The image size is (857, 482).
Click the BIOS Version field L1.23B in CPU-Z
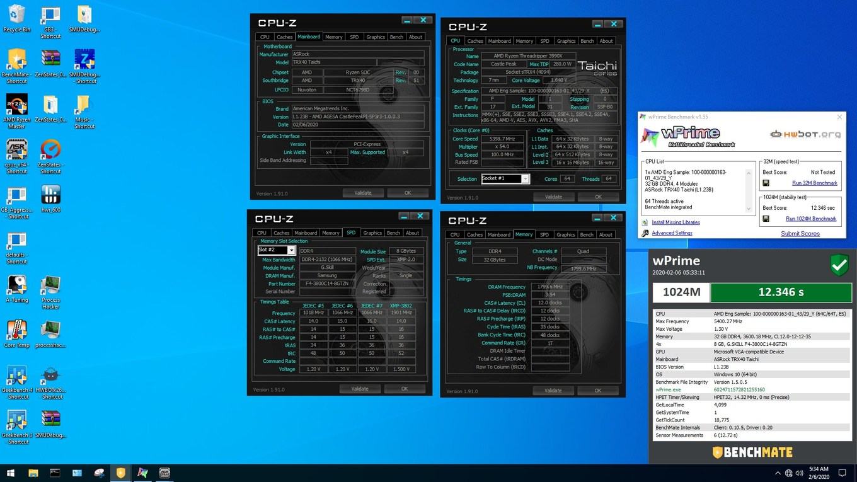357,117
